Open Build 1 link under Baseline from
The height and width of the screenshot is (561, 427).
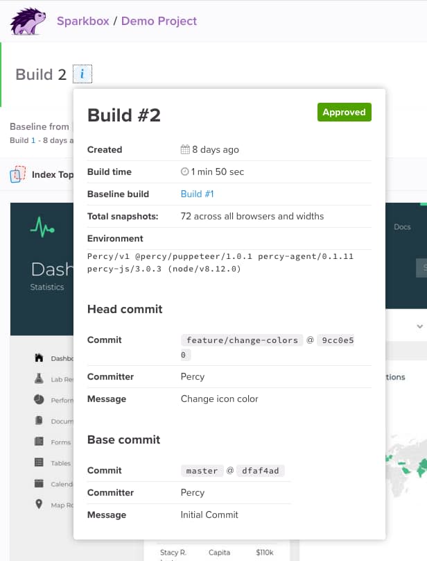33,140
